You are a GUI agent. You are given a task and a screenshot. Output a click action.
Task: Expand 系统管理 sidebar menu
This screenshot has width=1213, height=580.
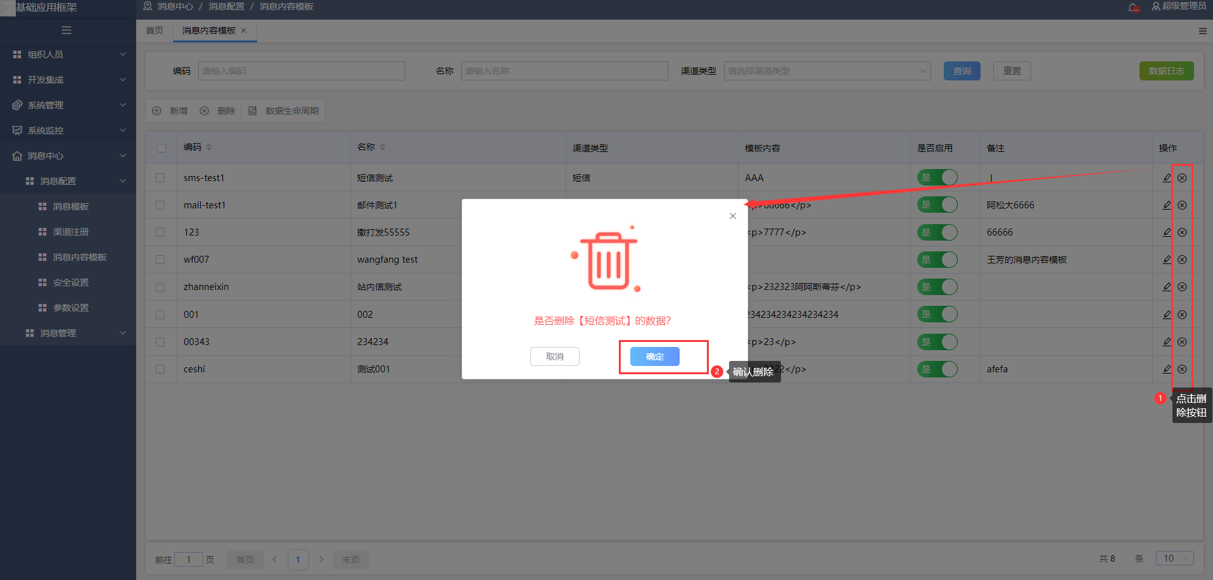(68, 105)
